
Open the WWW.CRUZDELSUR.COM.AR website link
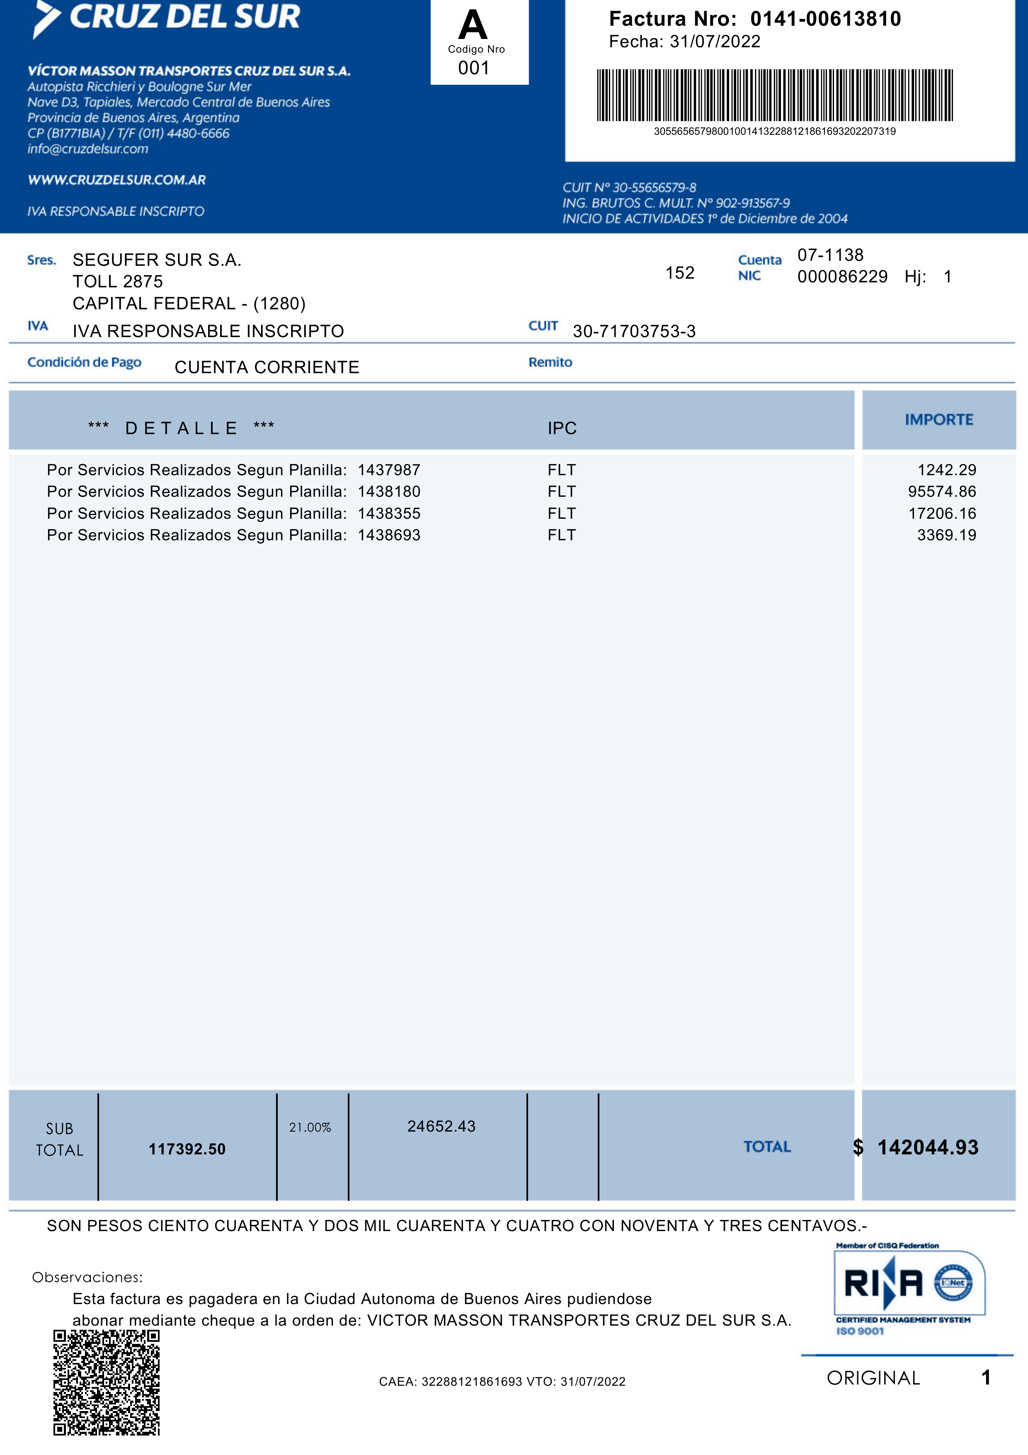coord(116,180)
